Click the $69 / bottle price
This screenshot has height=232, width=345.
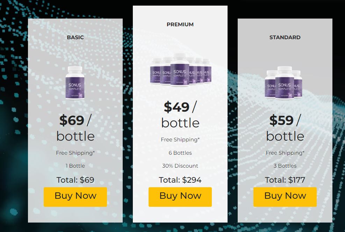pyautogui.click(x=75, y=128)
